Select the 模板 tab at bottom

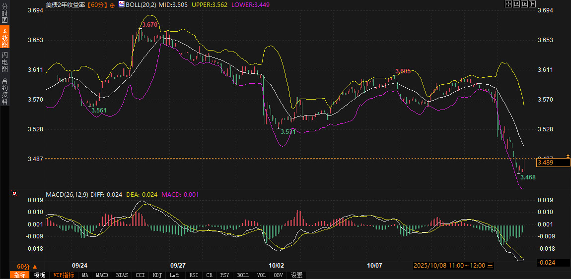click(x=39, y=275)
